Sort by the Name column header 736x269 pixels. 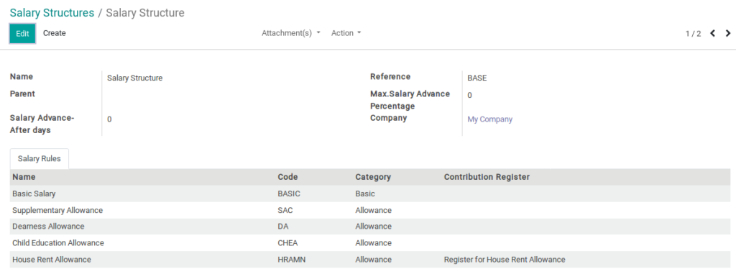[24, 177]
